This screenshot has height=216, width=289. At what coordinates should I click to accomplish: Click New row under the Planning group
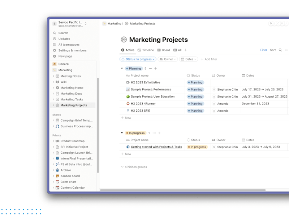pos(126,118)
